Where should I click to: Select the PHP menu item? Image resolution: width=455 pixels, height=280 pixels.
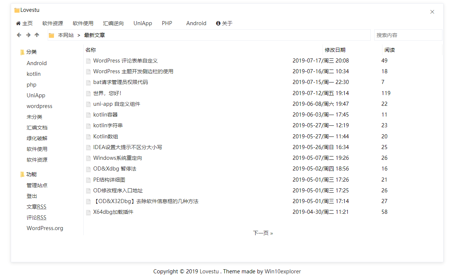tap(167, 23)
